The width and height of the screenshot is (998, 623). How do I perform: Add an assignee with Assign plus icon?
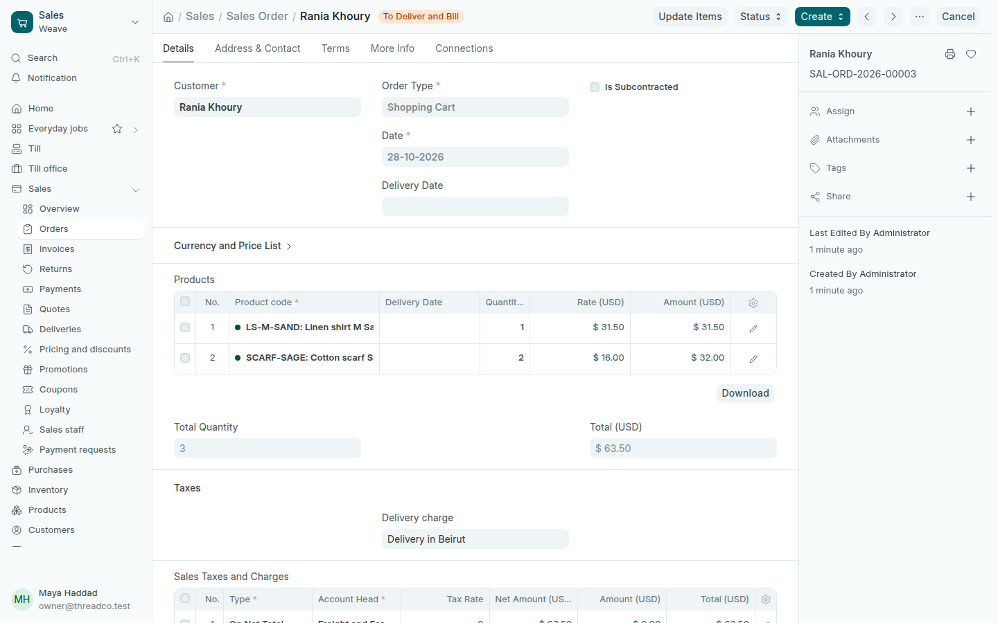click(x=971, y=111)
